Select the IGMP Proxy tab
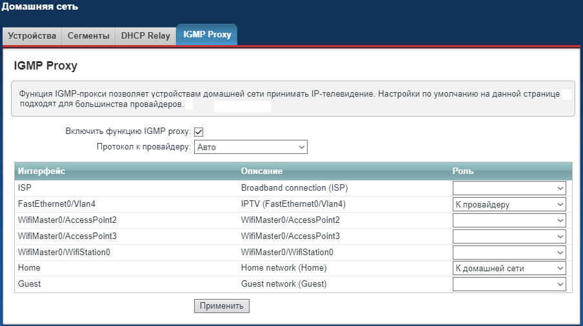 click(x=207, y=35)
